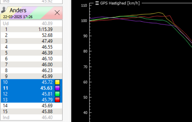The width and height of the screenshot is (192, 122).
Task: Select lap 2 with time 52.68
Action: 31,35
